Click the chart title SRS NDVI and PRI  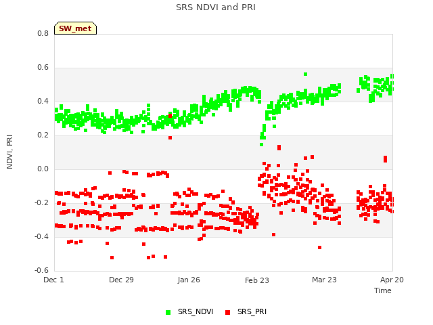click(216, 7)
